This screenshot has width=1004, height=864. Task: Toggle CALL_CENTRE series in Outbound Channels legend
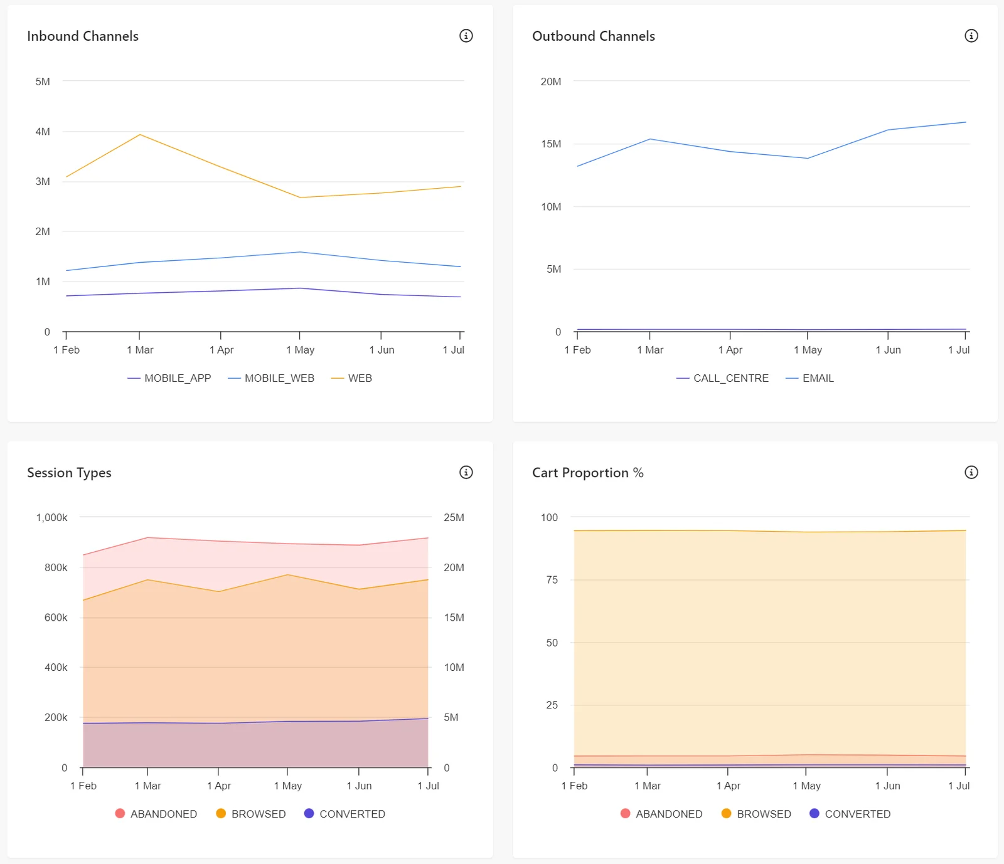[722, 378]
